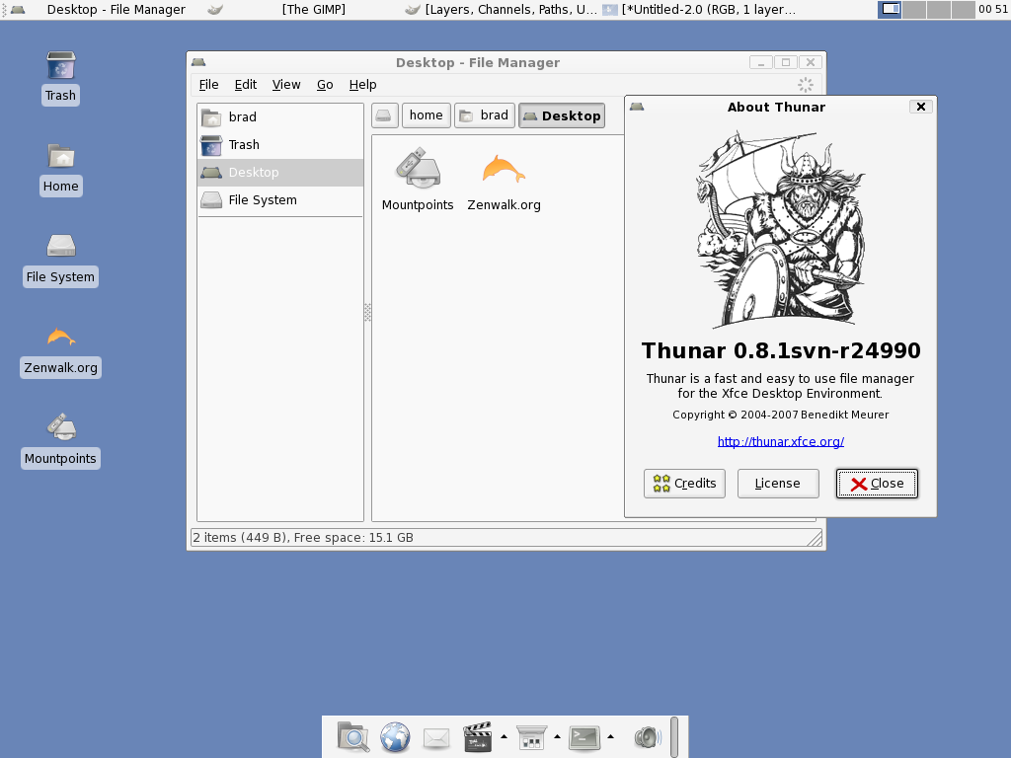Open the File System desktop icon
1011x758 pixels.
pyautogui.click(x=60, y=246)
